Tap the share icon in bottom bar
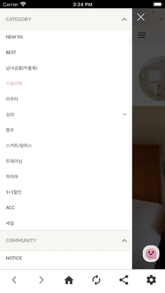This screenshot has height=293, width=165. click(124, 280)
